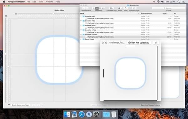
Task: Select the drawable-xhdpi folder row
Action: click(x=133, y=25)
